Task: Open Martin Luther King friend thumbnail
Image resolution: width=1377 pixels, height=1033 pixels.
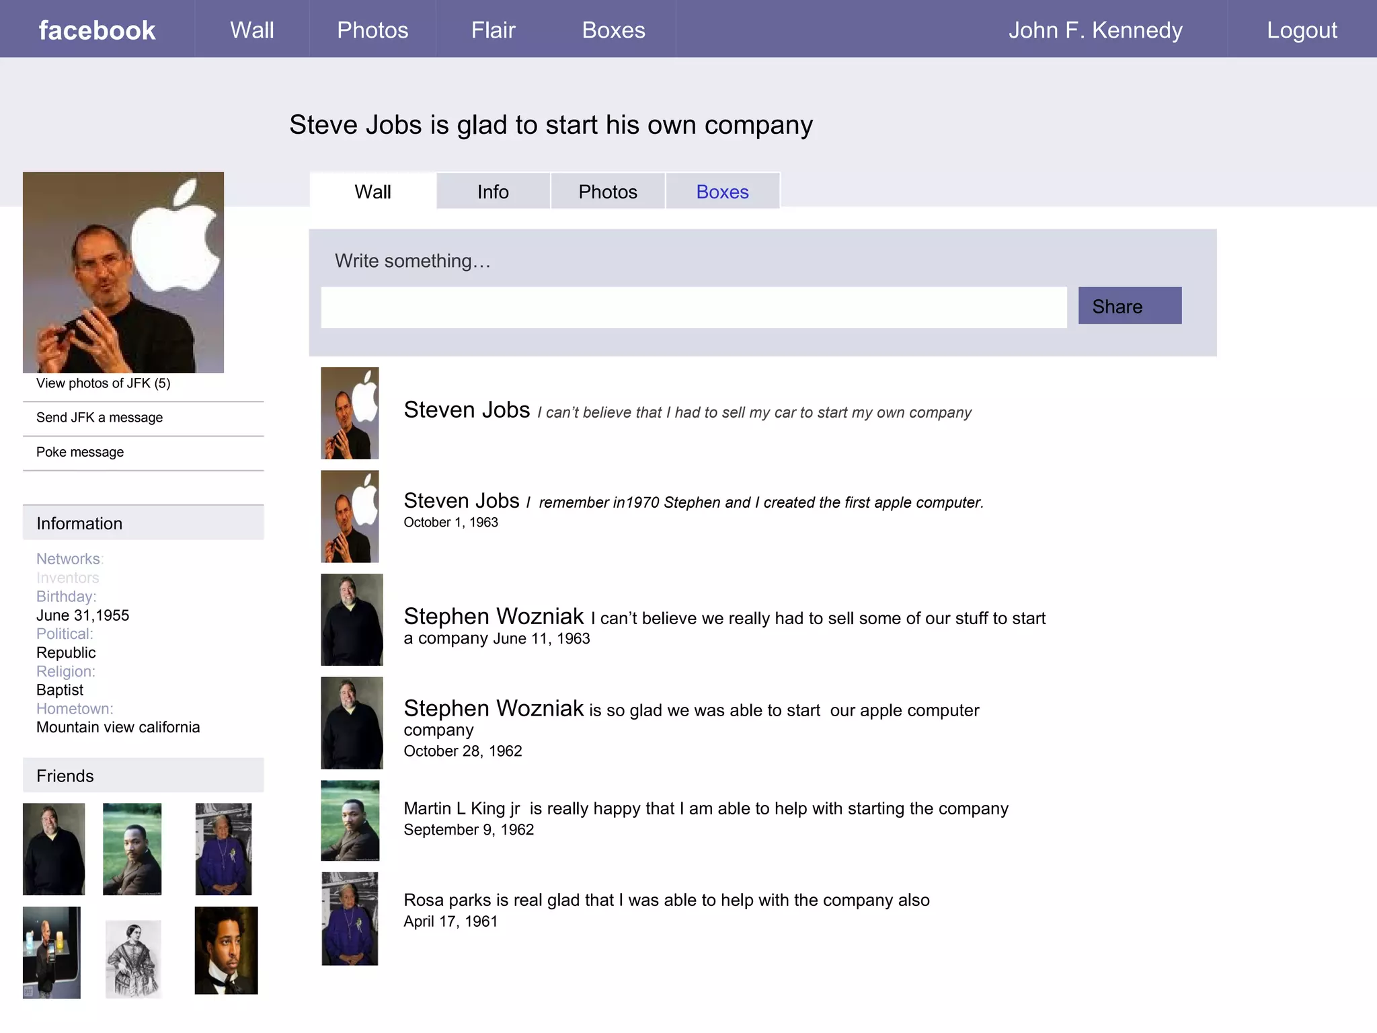Action: tap(132, 849)
